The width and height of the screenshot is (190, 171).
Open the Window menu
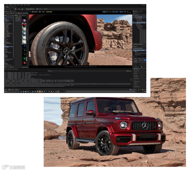(x=11, y=5)
